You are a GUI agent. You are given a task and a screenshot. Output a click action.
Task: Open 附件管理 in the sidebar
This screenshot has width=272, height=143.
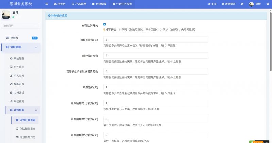pyautogui.click(x=19, y=67)
